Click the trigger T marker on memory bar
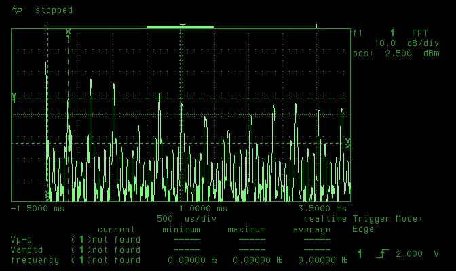The image size is (456, 271). (183, 26)
